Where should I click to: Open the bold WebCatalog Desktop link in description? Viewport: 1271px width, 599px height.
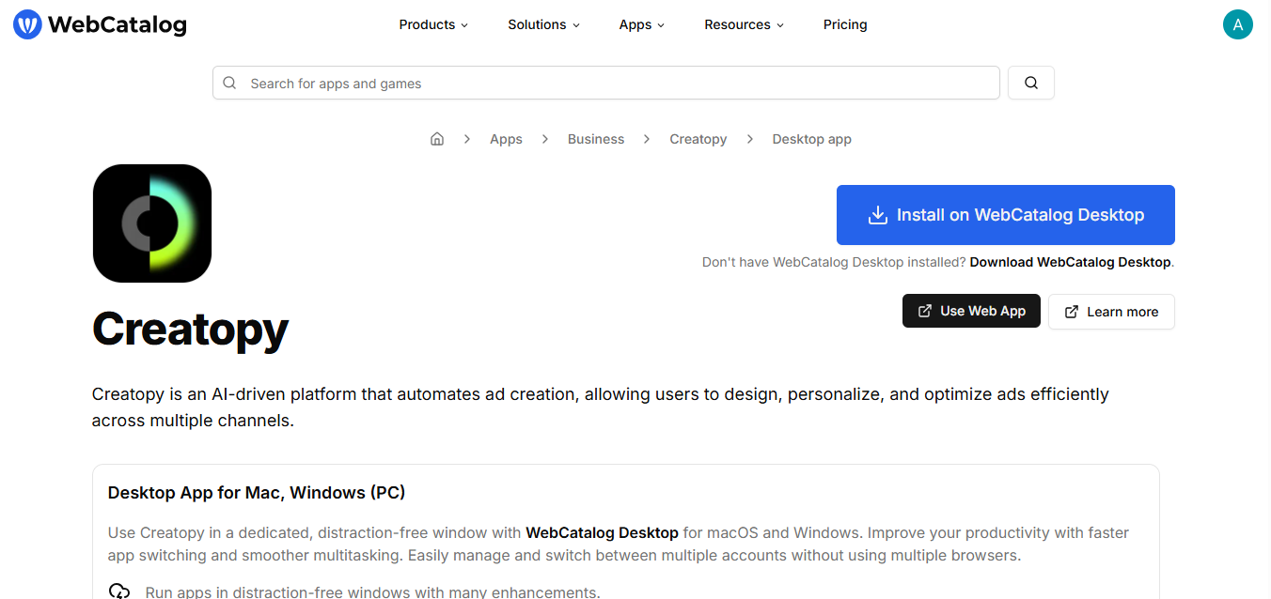[602, 532]
